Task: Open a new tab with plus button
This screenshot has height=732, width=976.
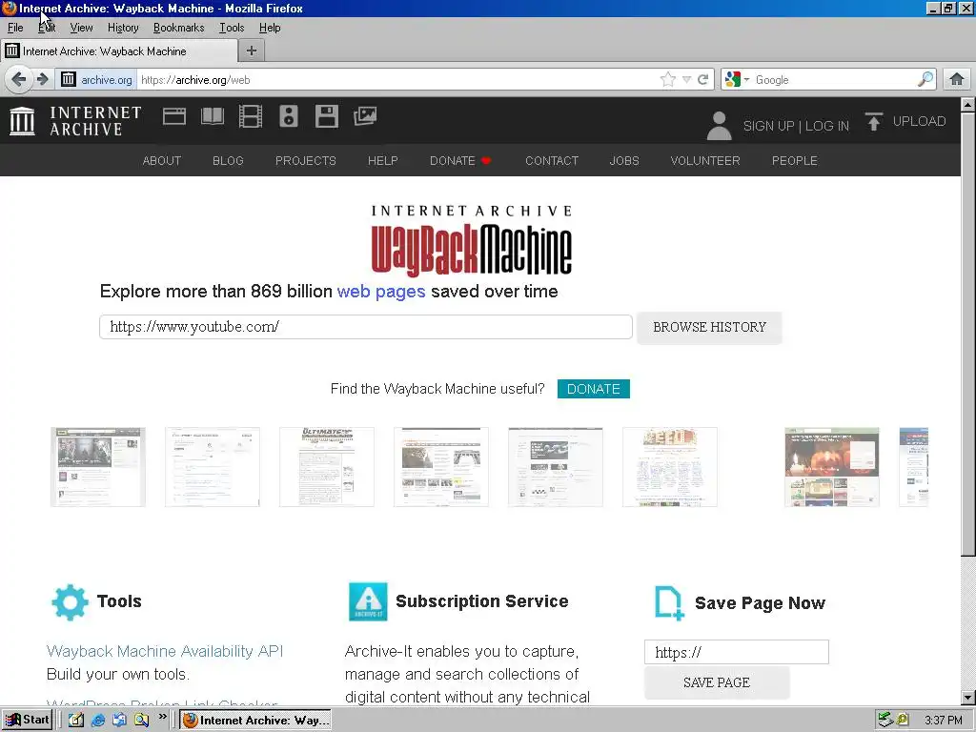Action: click(x=252, y=51)
